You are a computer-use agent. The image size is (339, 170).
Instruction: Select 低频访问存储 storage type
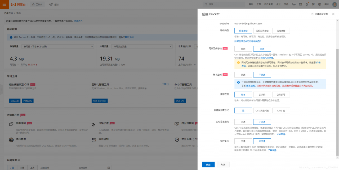click(x=262, y=31)
